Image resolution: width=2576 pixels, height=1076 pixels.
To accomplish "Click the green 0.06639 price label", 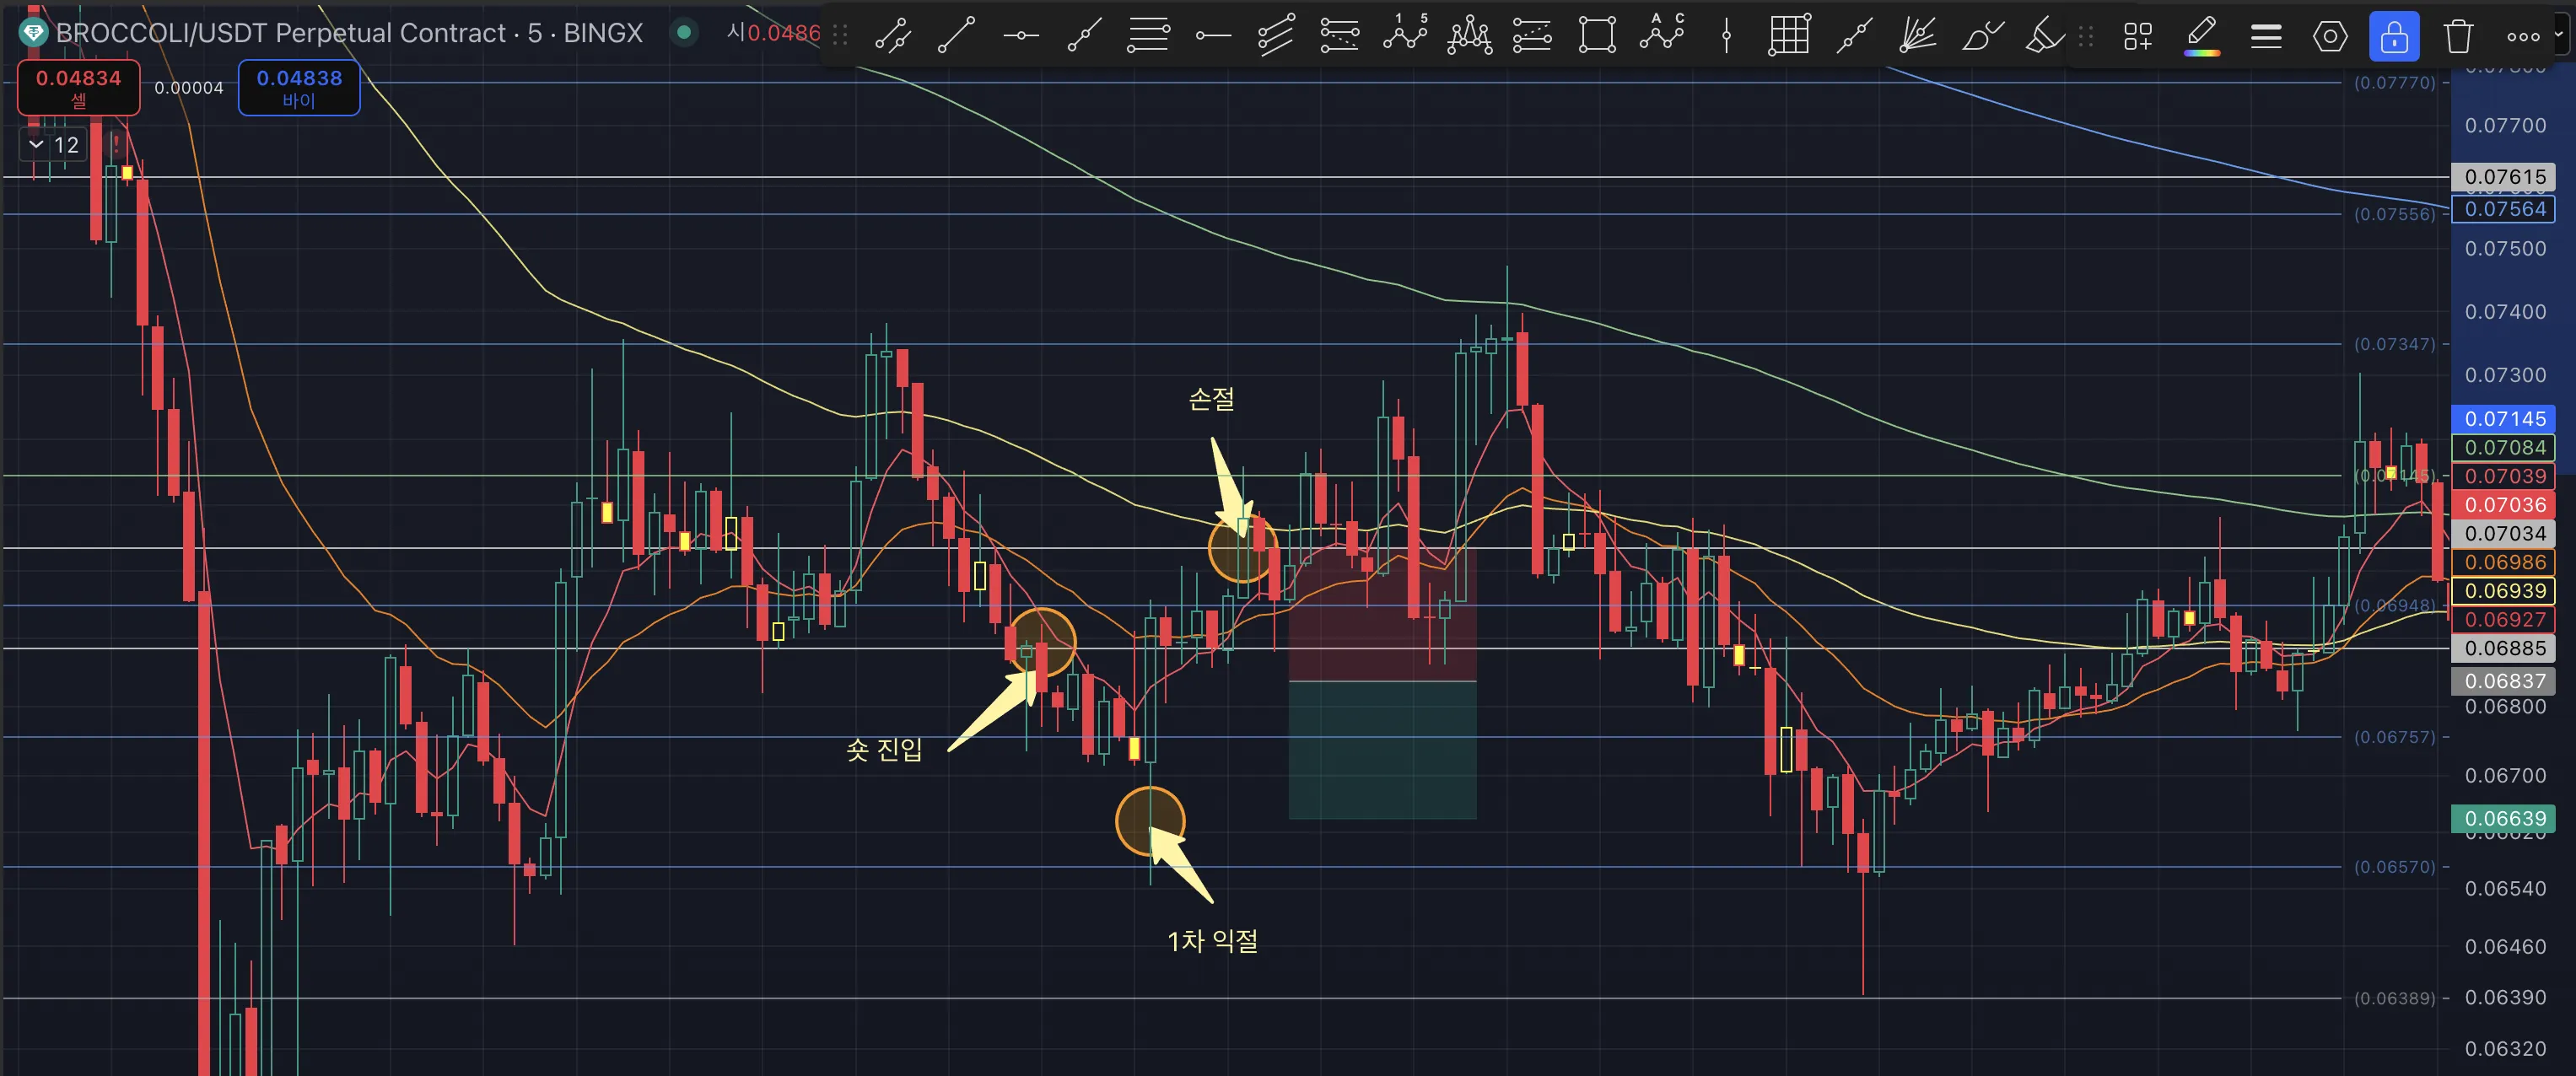I will (2503, 819).
